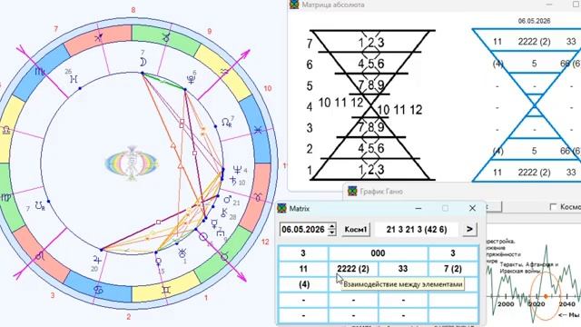581x327 pixels.
Task: Click the Saturn glyph at degree 10
Action: 233,181
